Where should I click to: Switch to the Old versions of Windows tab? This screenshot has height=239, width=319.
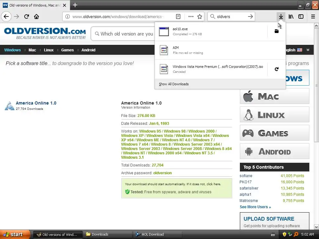(35, 5)
